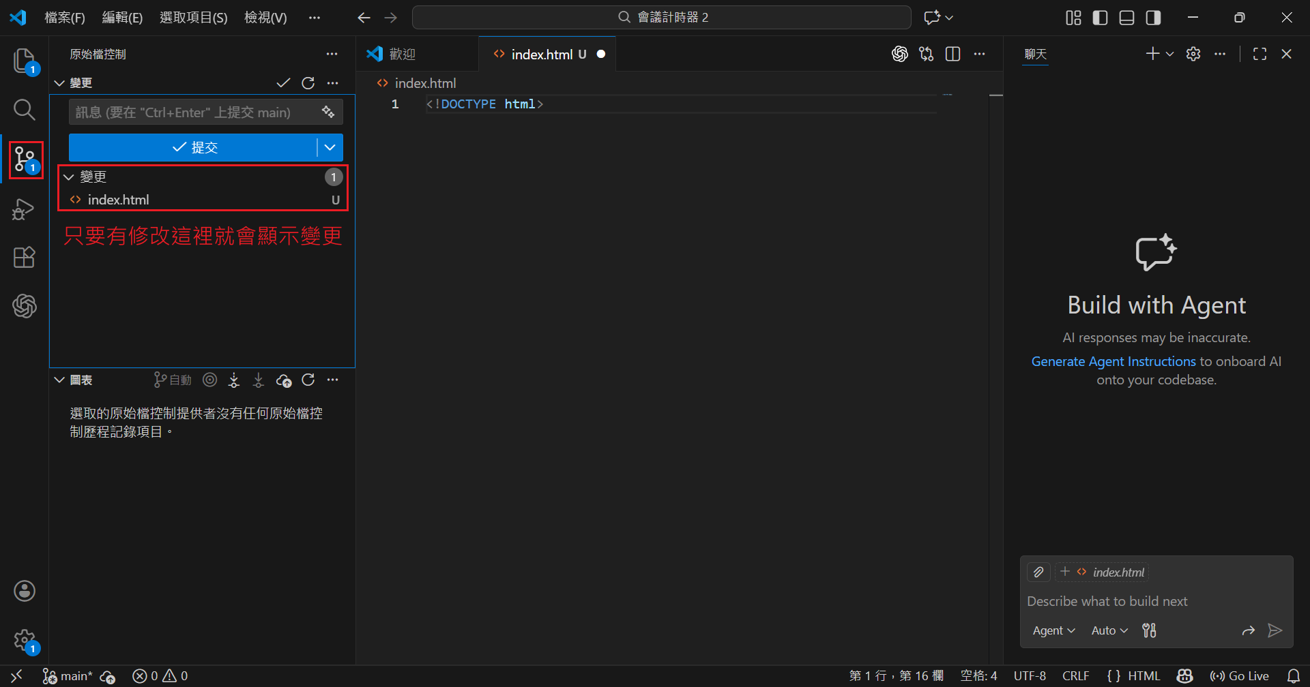Open the ChatGPT Codex sidebar icon
The width and height of the screenshot is (1310, 687).
25,306
